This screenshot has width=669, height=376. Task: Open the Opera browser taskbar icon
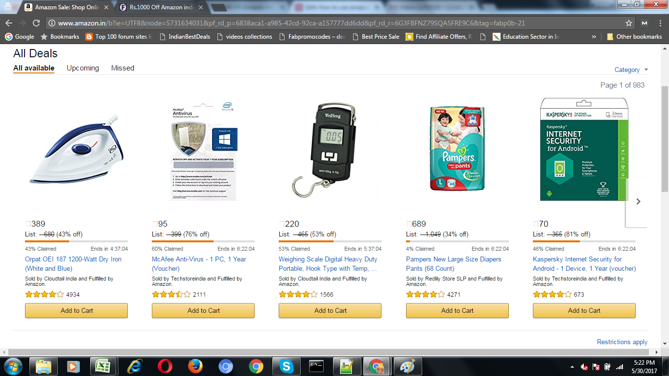pyautogui.click(x=165, y=366)
